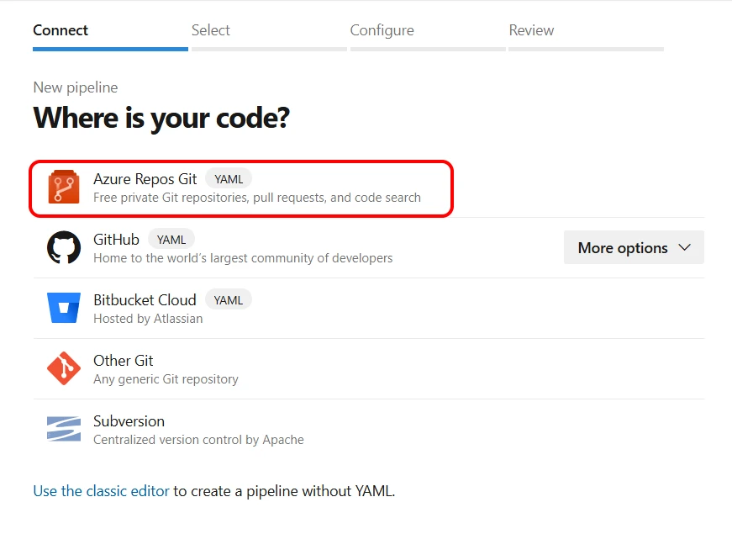
Task: Open the Configure step tab
Action: click(382, 30)
